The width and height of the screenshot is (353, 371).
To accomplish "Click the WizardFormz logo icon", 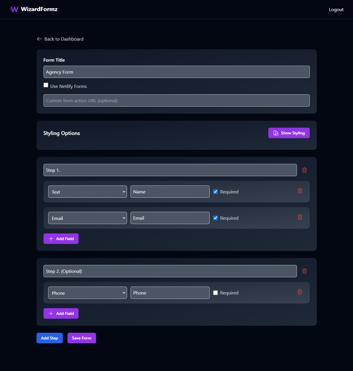I will tap(14, 9).
